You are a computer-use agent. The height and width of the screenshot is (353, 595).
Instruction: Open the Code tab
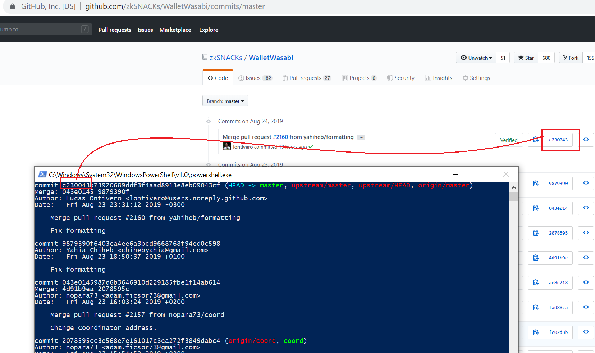pos(218,78)
